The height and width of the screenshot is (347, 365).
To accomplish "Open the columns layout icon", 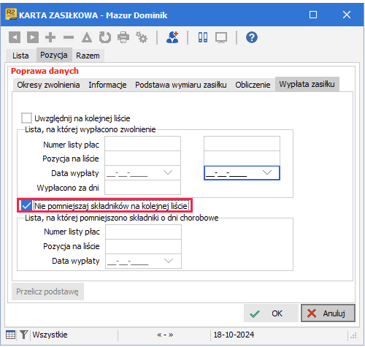I will [203, 37].
